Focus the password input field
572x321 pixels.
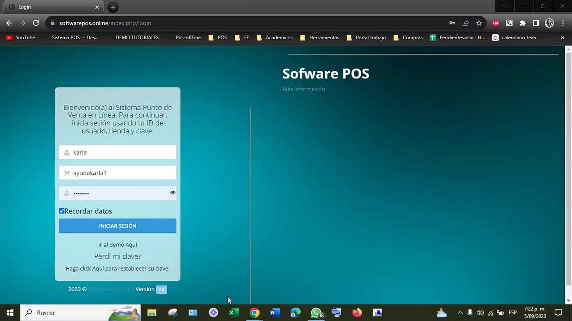click(117, 193)
